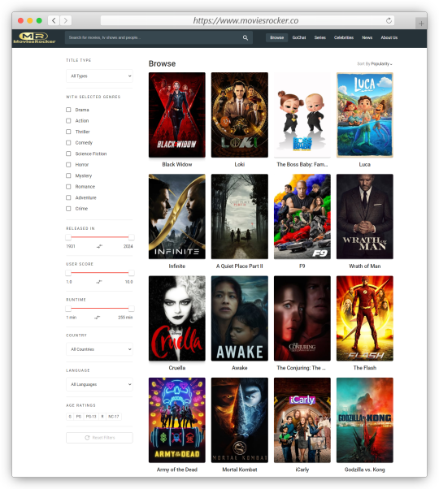Click the browser forward arrow
Screen dimensions: 439x489
point(66,20)
